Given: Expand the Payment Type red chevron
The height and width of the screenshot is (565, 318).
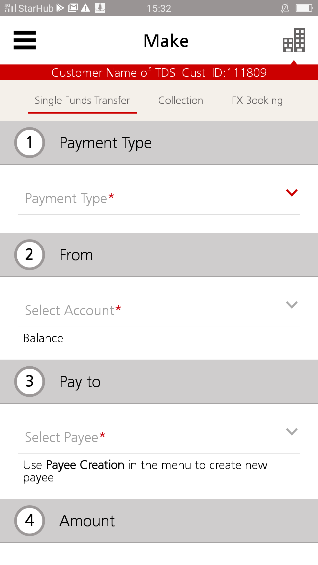Looking at the screenshot, I should click(x=291, y=193).
